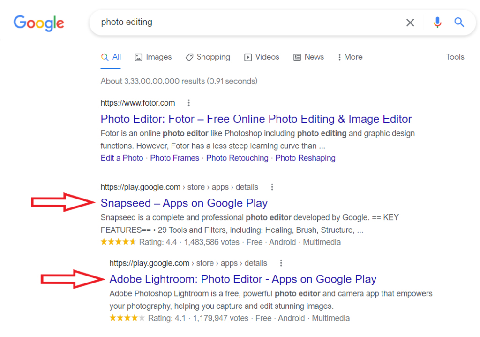Open the News tab
480x337 pixels.
[x=308, y=57]
